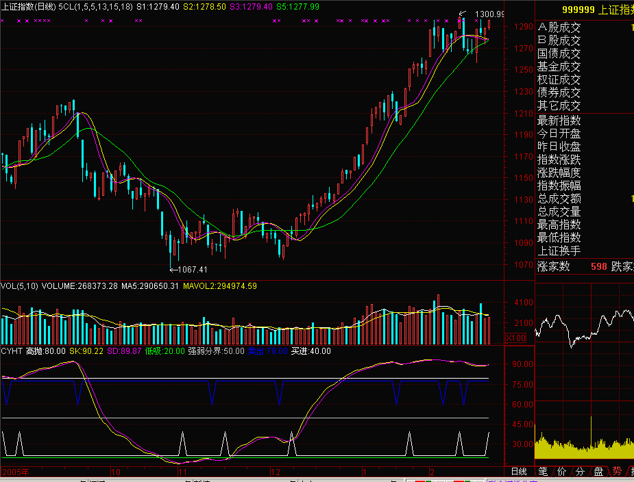The image size is (634, 482).
Task: Click the VOLUME:268373.28 value
Action: [x=80, y=286]
